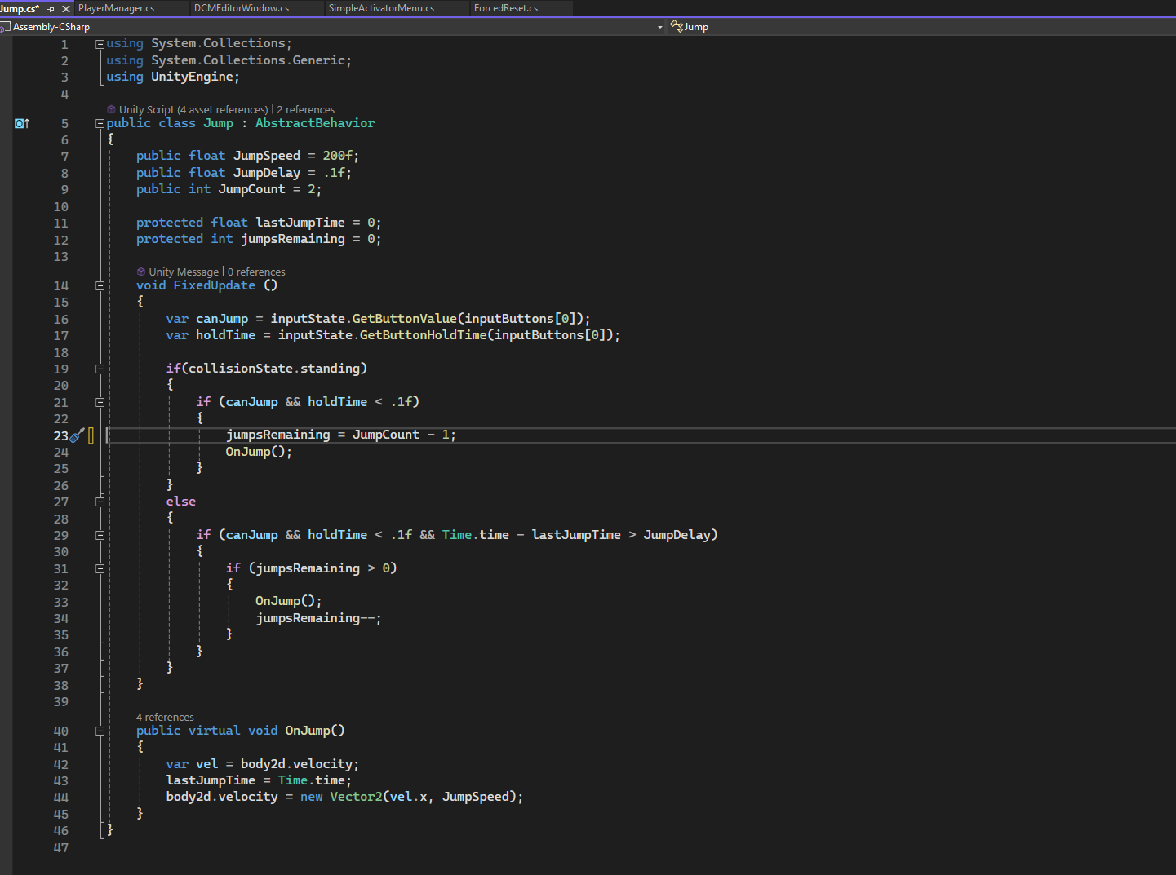The image size is (1176, 875).
Task: Click the inheritance margin icon on line 5
Action: 22,123
